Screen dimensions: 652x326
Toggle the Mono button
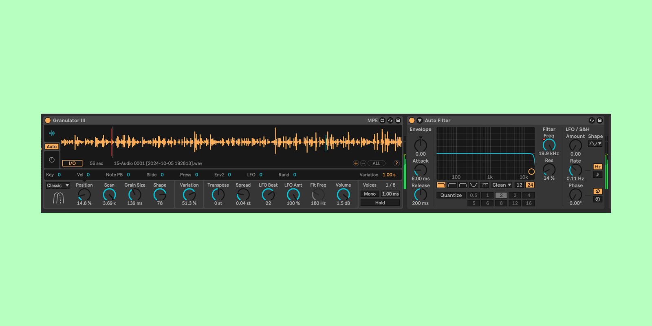point(370,194)
